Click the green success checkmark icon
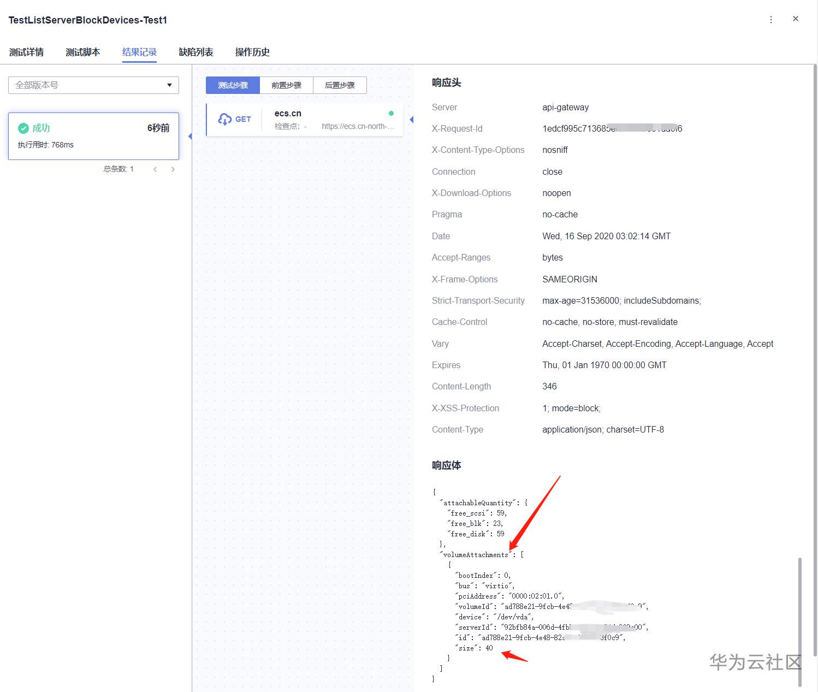818x692 pixels. 23,128
